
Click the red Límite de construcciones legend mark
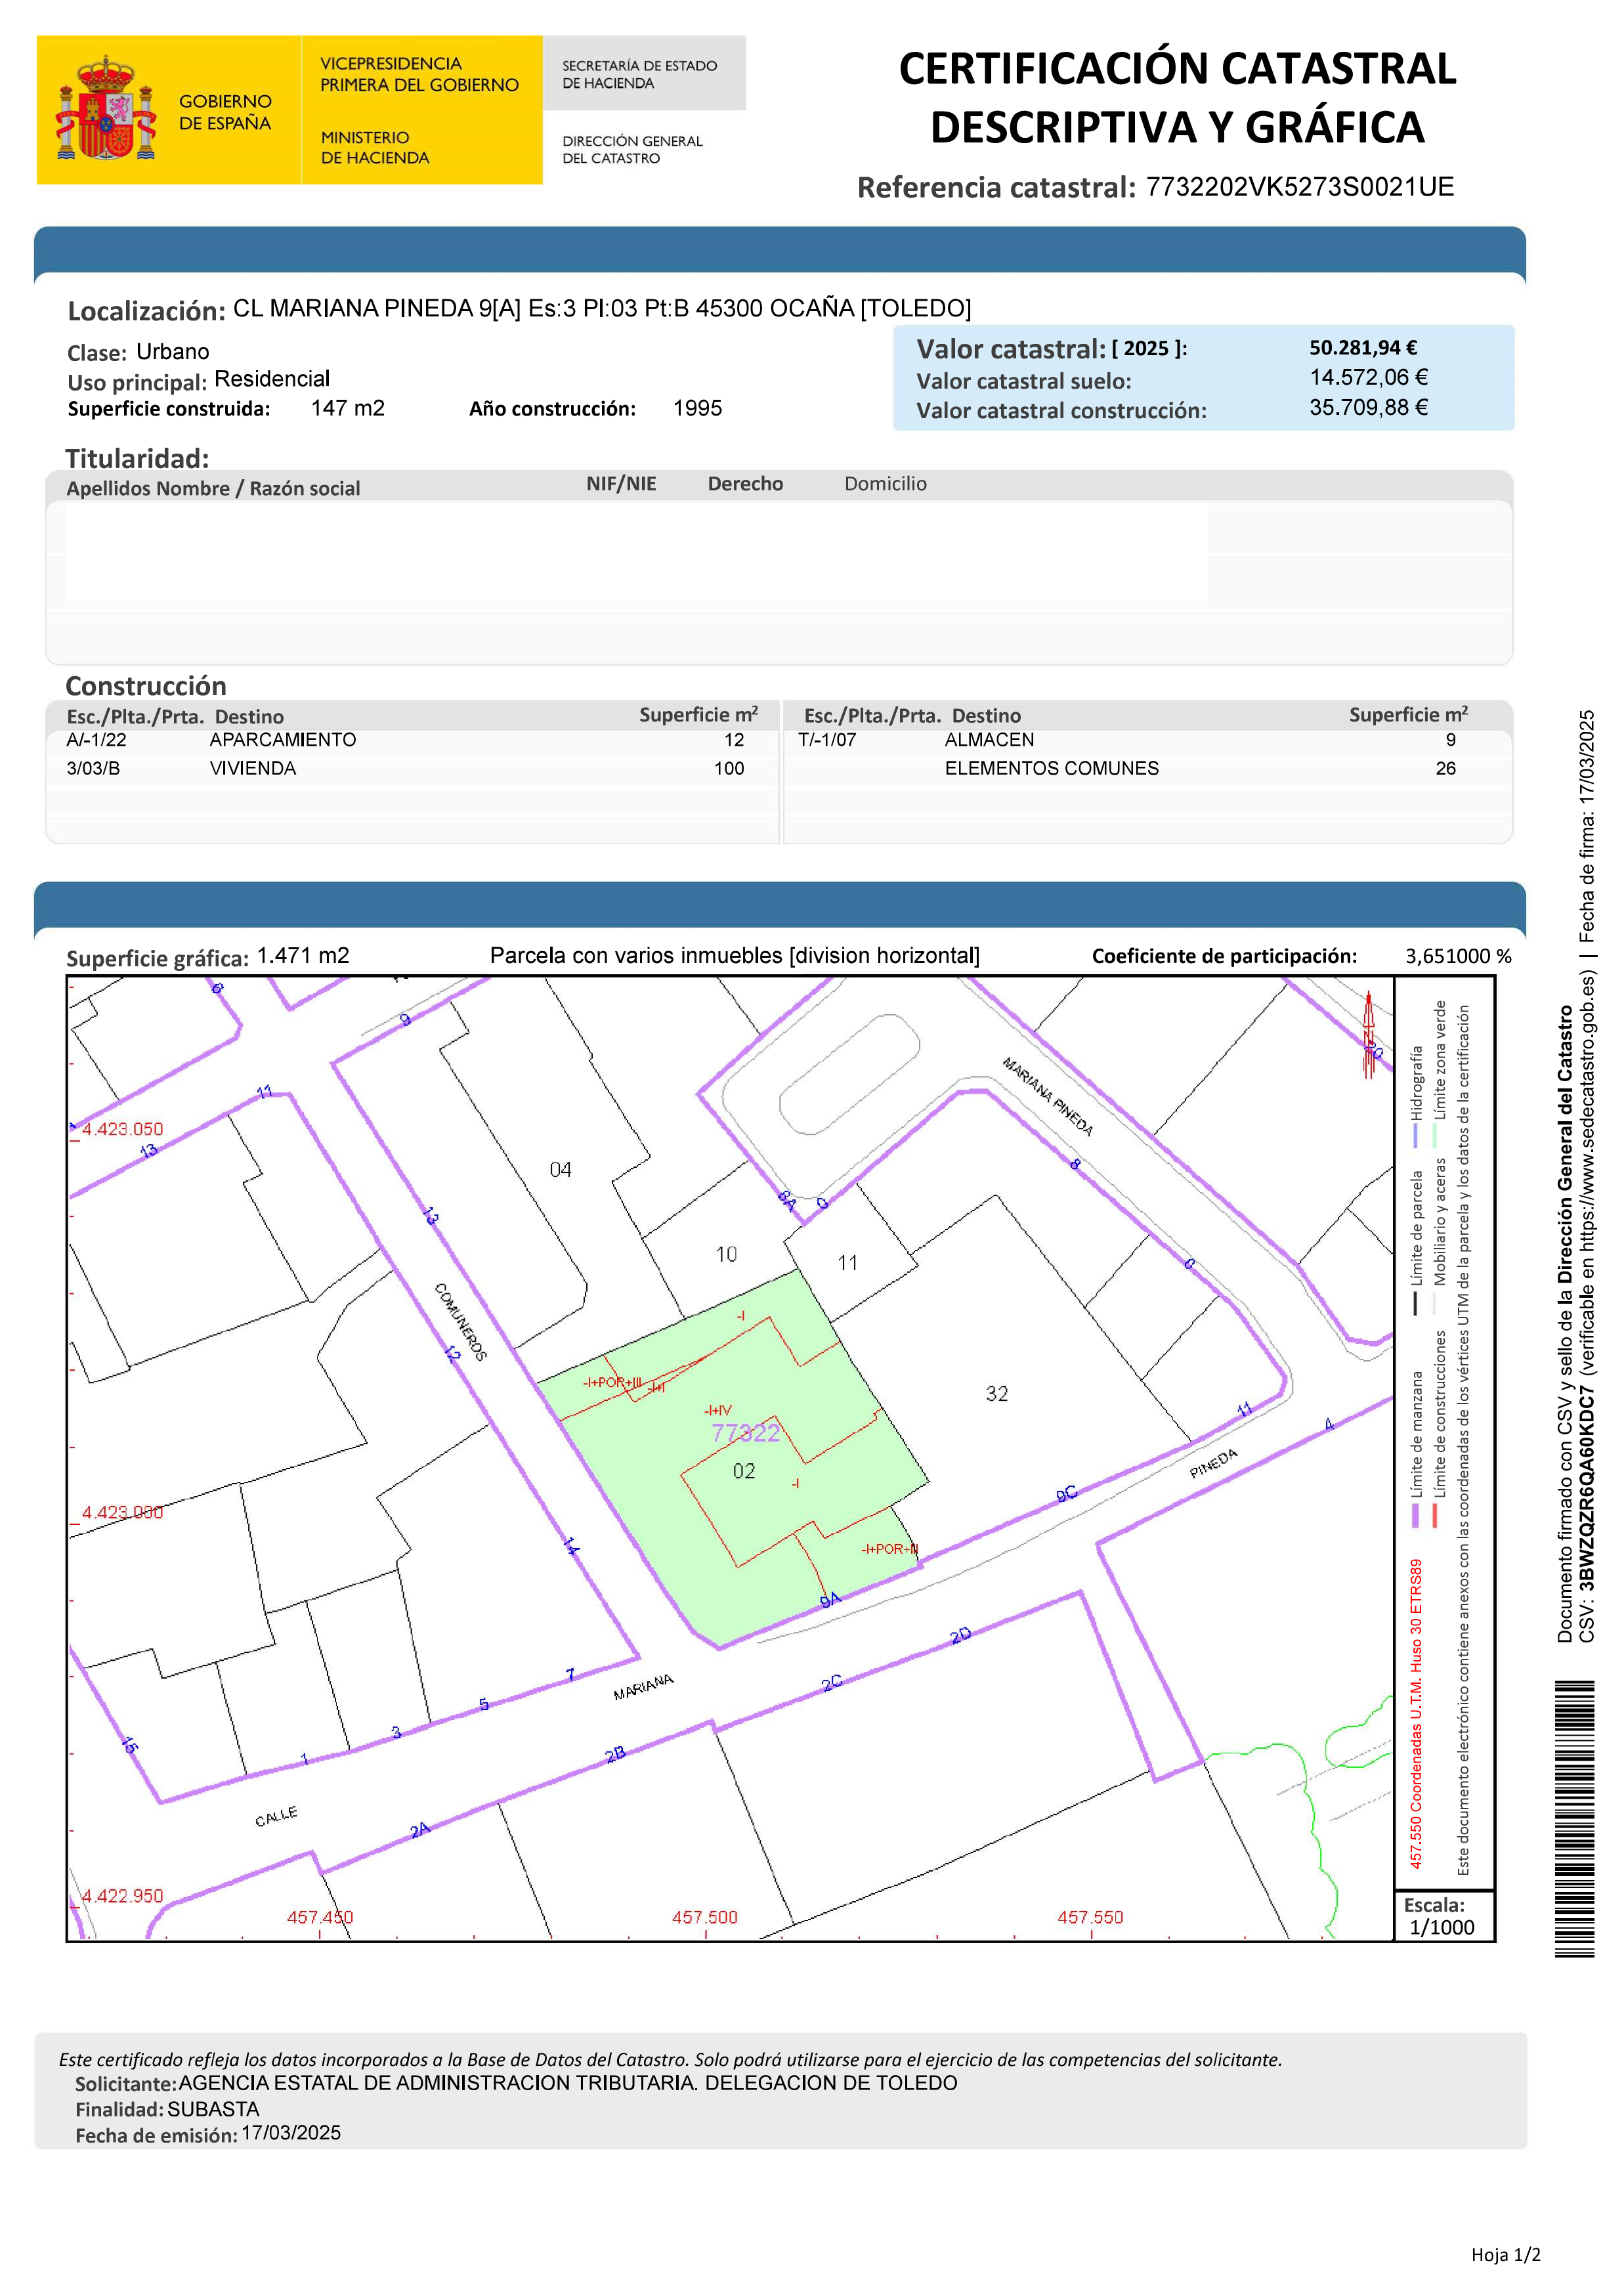[1436, 1515]
